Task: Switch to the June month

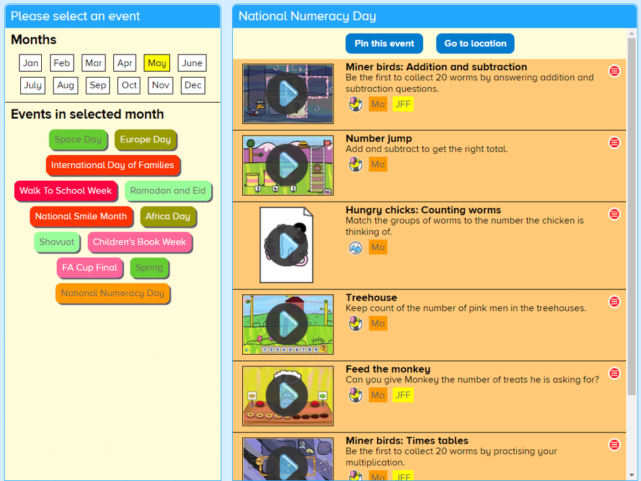Action: [x=192, y=63]
